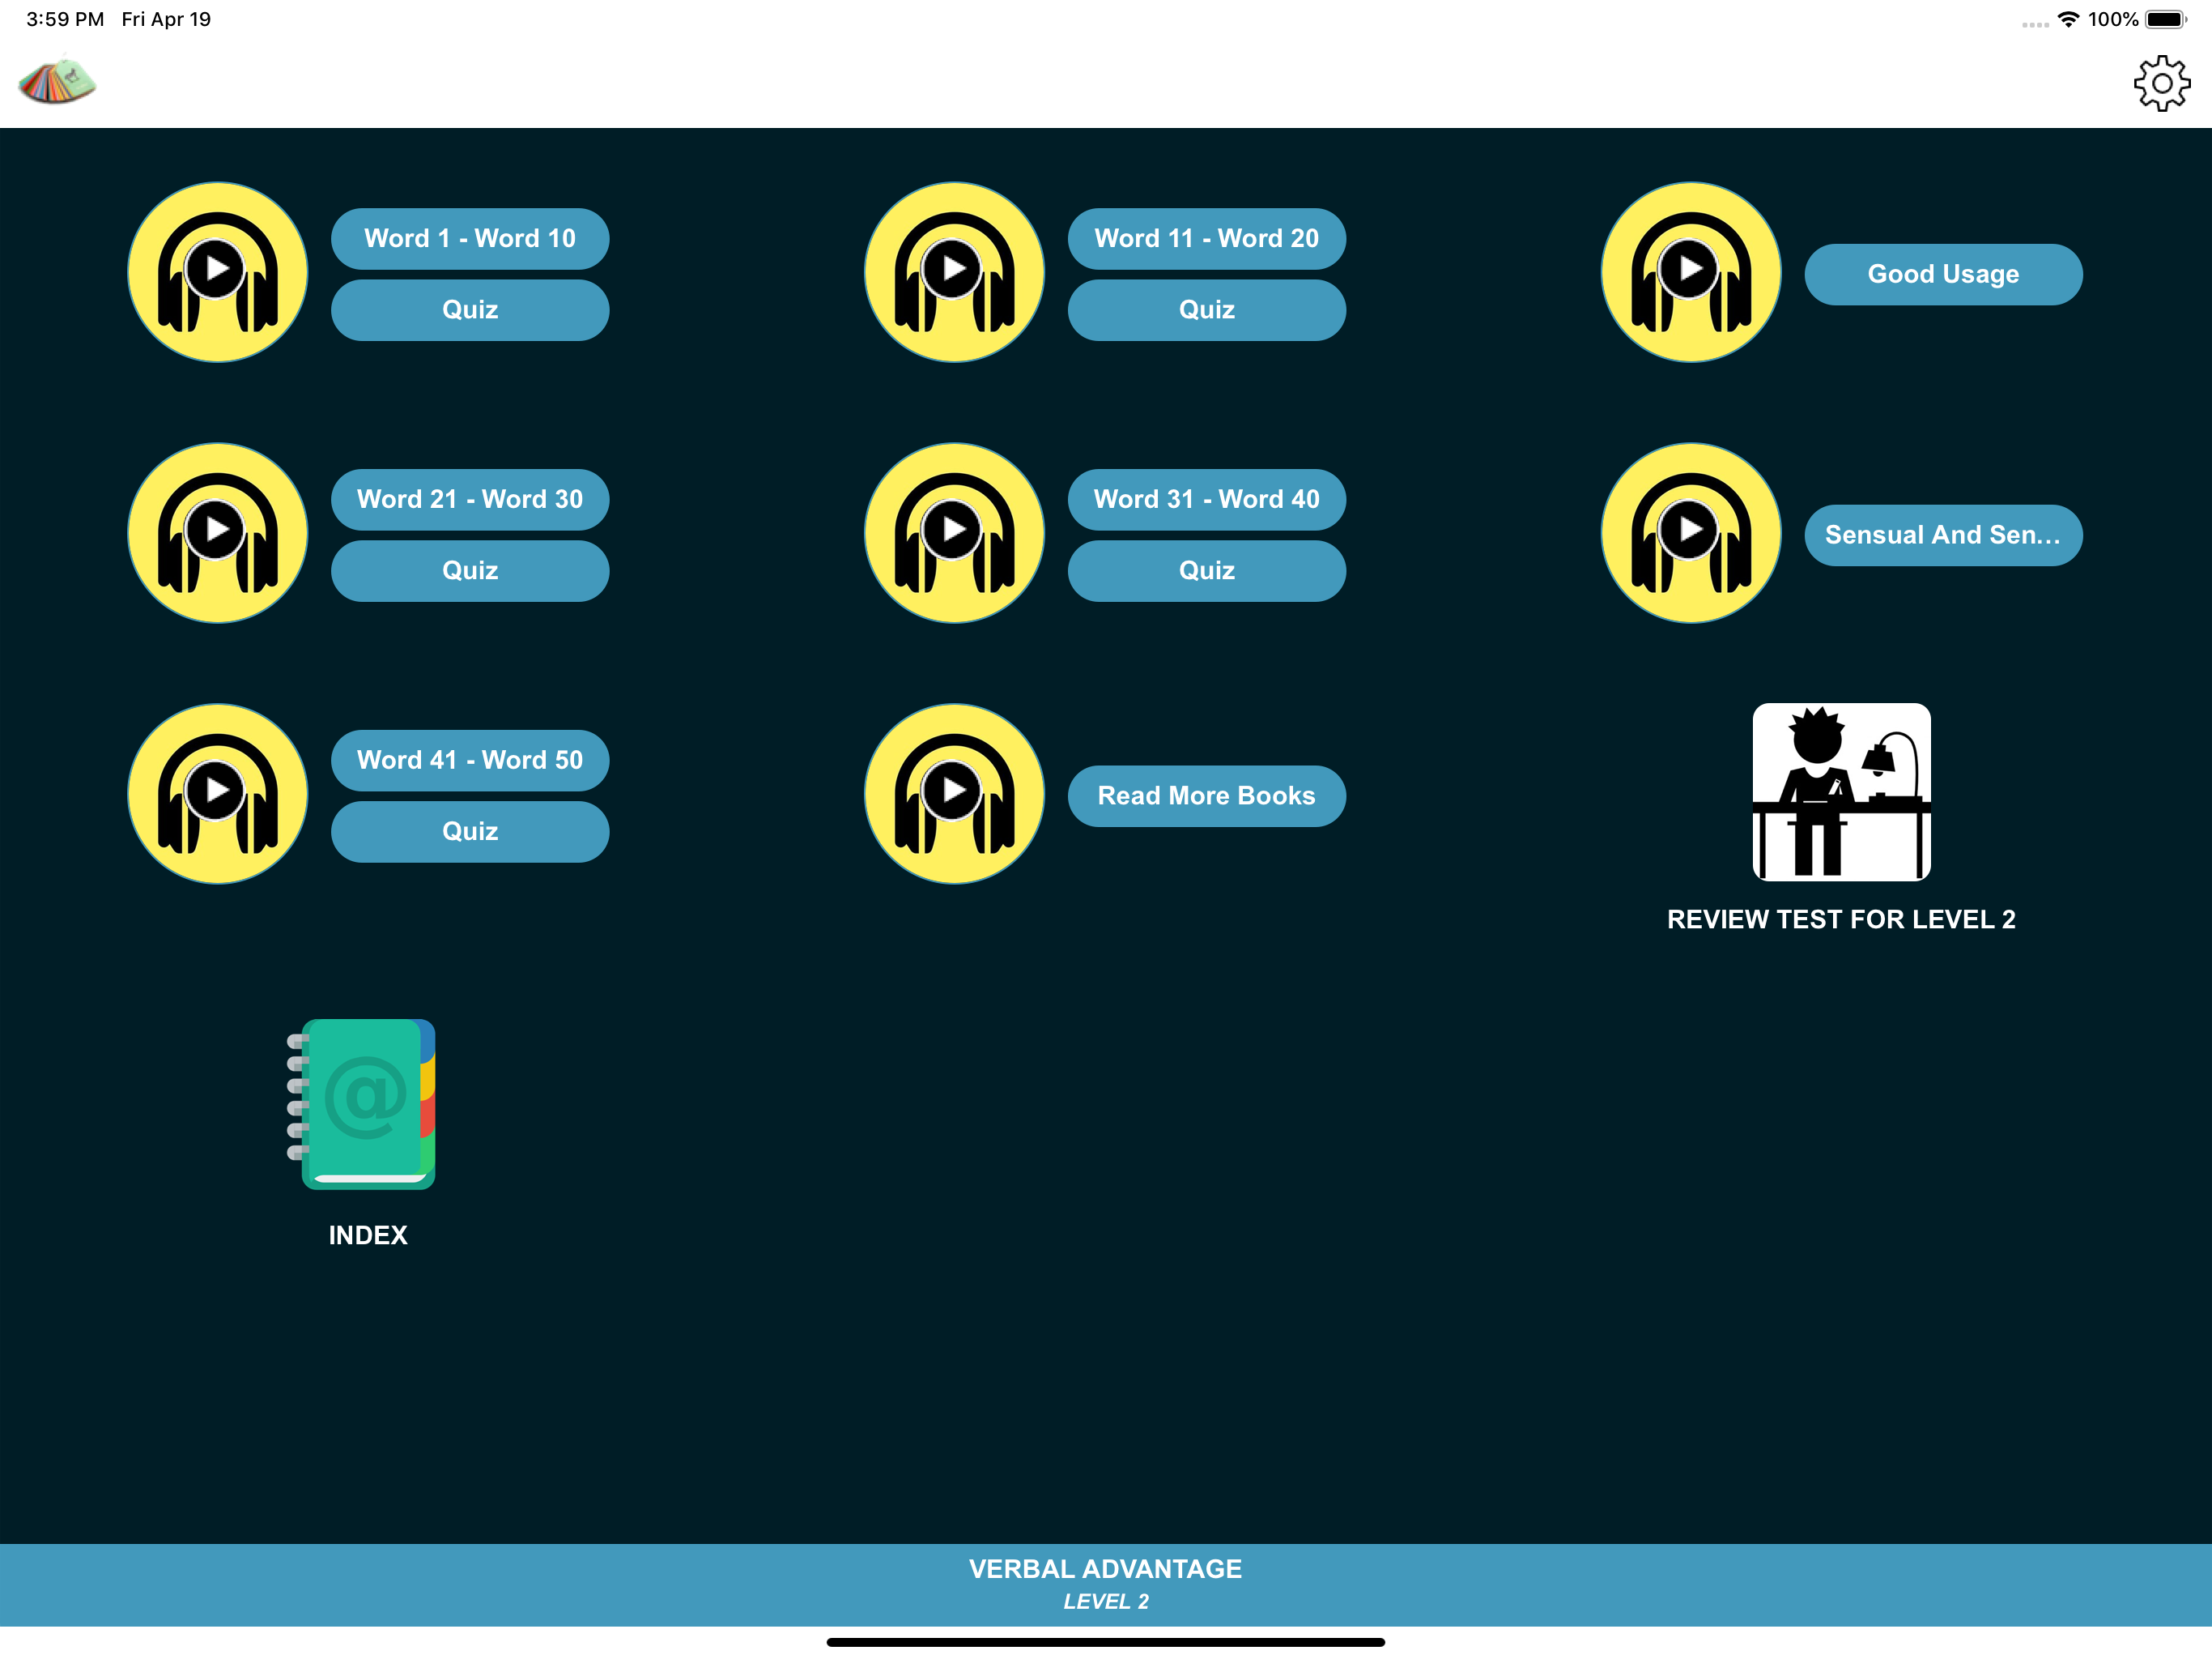Image resolution: width=2212 pixels, height=1659 pixels.
Task: Play audio for Word 31 - Word 40
Action: (x=954, y=533)
